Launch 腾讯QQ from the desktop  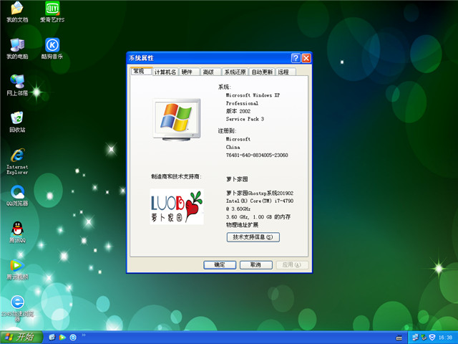(17, 231)
